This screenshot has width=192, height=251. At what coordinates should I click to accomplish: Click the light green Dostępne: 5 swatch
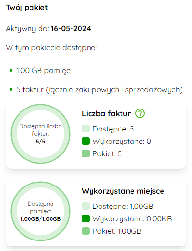86,129
